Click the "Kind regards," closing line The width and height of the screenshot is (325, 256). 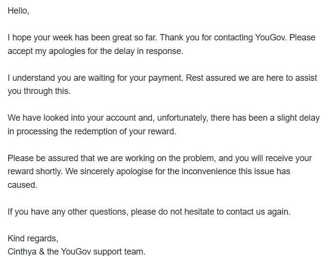pyautogui.click(x=33, y=238)
